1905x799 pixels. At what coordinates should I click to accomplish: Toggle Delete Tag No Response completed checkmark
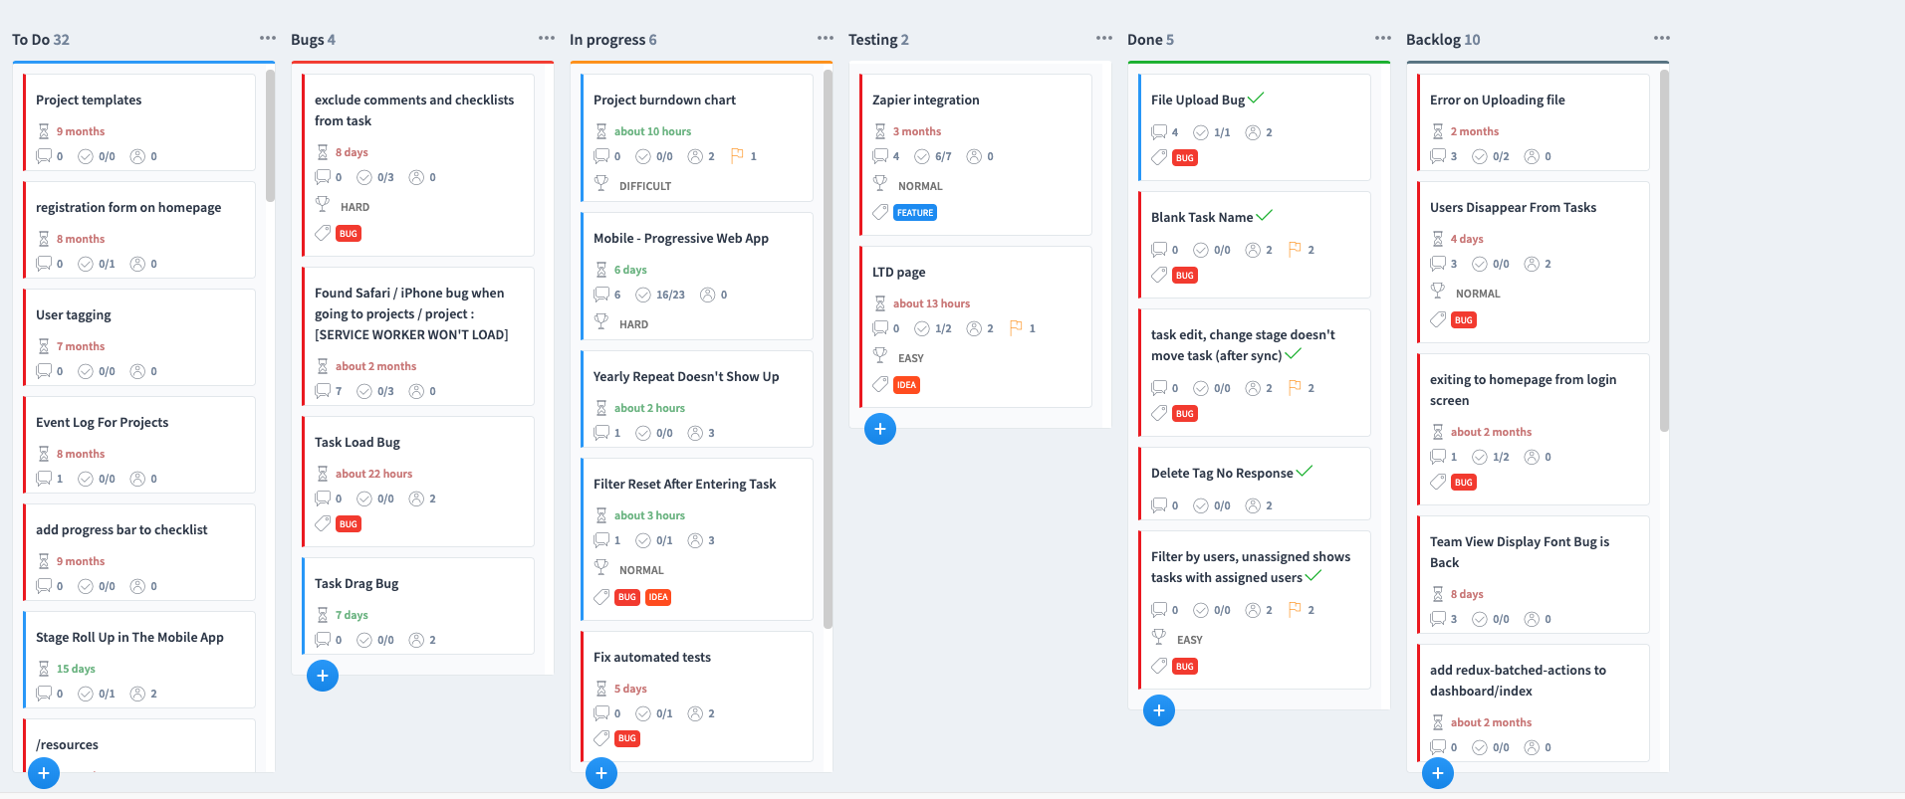tap(1305, 472)
